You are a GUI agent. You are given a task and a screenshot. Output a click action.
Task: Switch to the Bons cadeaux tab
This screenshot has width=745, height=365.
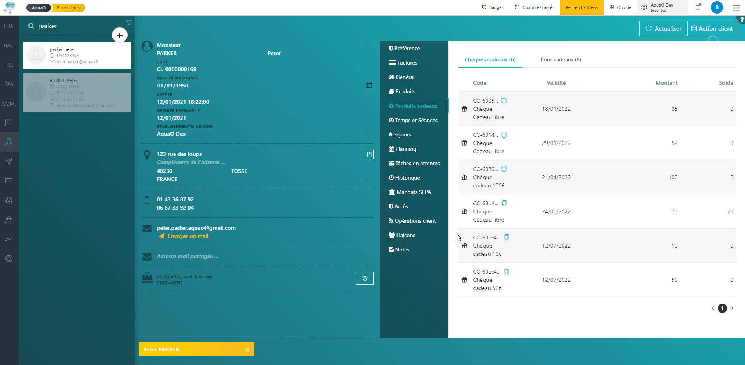(560, 59)
